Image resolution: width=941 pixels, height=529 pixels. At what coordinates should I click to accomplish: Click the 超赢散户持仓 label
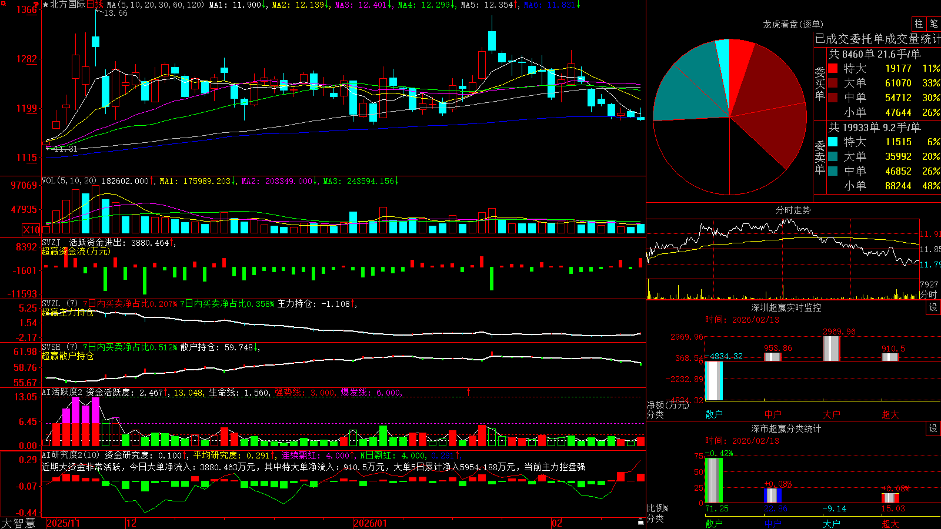pos(68,356)
